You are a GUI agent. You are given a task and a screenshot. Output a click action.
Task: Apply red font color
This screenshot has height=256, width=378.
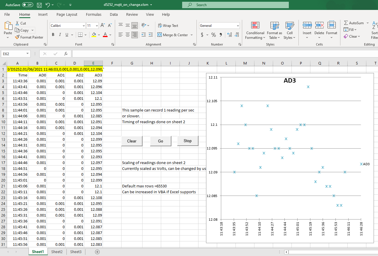click(x=105, y=35)
